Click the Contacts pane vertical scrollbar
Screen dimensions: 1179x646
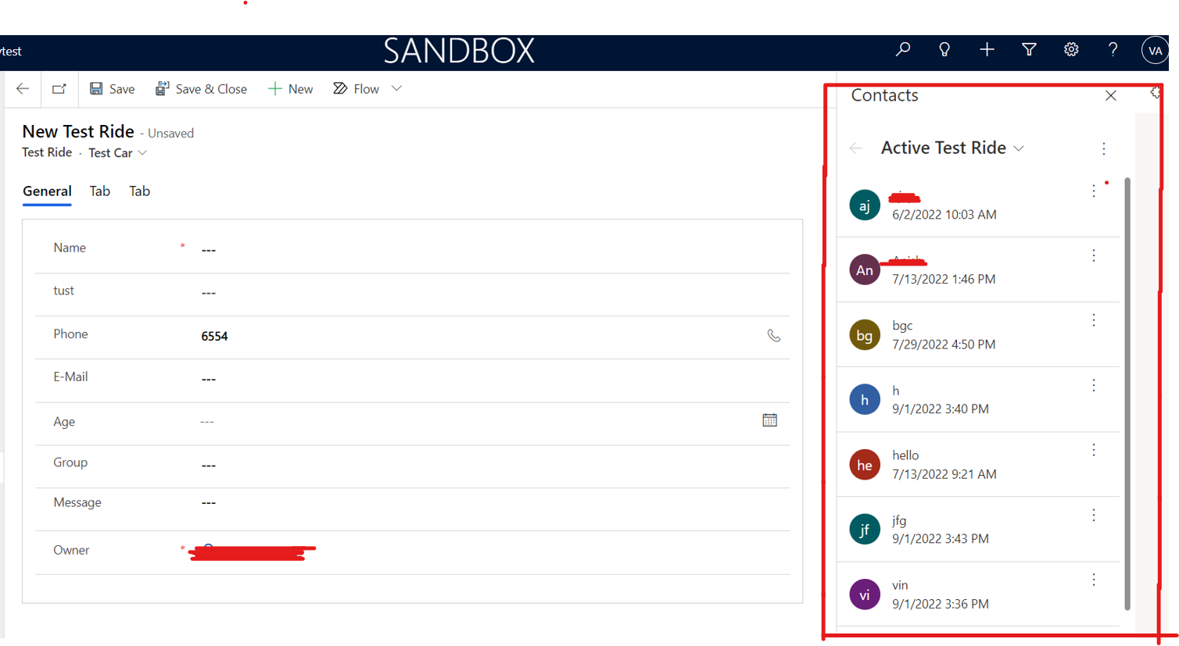click(x=1127, y=394)
